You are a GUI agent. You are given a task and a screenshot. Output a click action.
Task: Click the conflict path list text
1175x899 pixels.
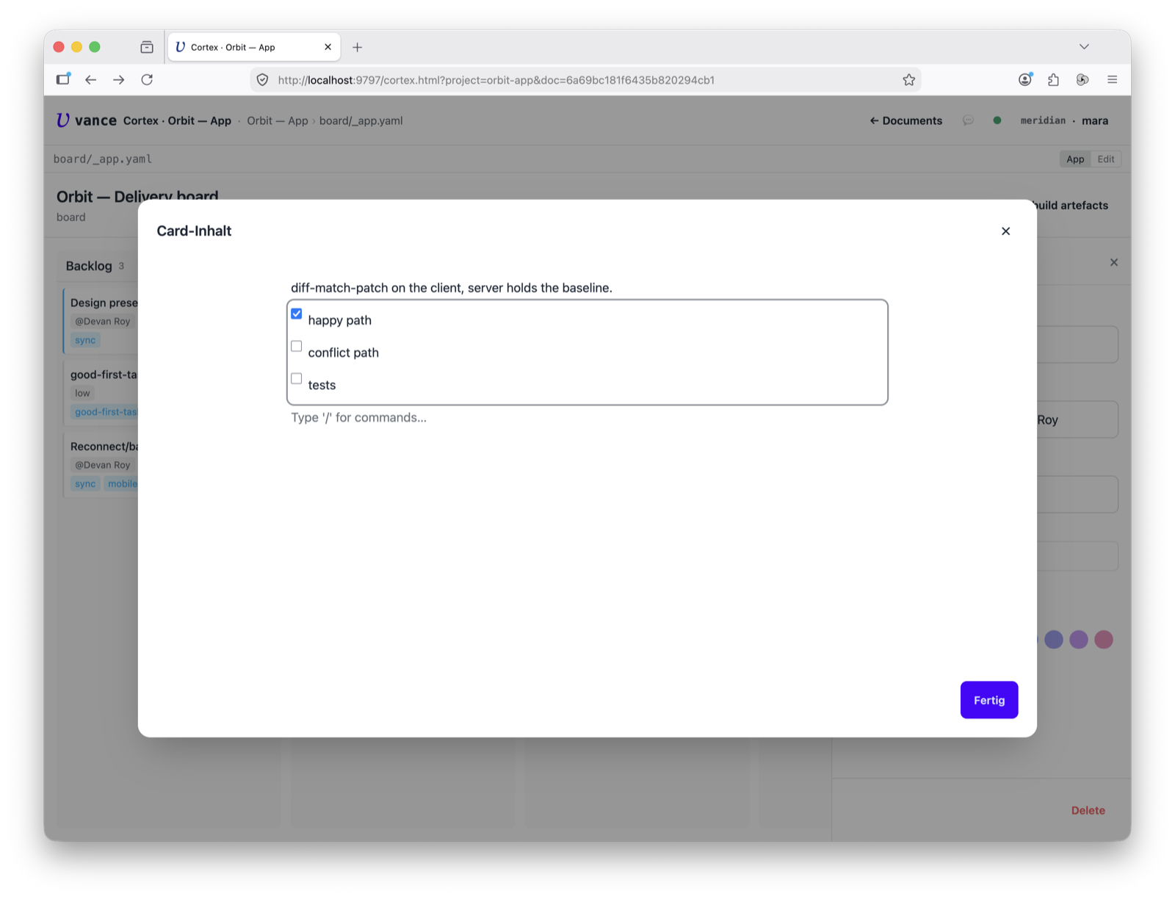(x=344, y=353)
